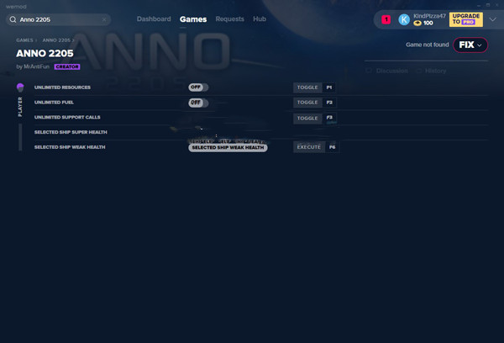Click the Upgrade to Pro button
Screen dimensions: 504x343
[465, 18]
